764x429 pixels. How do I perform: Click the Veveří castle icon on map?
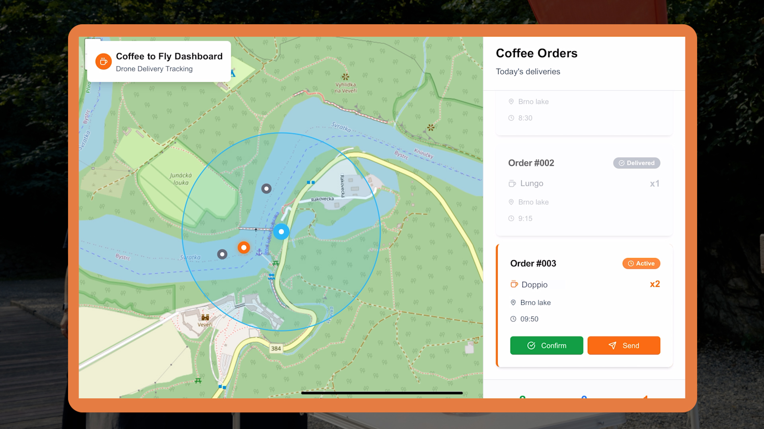205,317
